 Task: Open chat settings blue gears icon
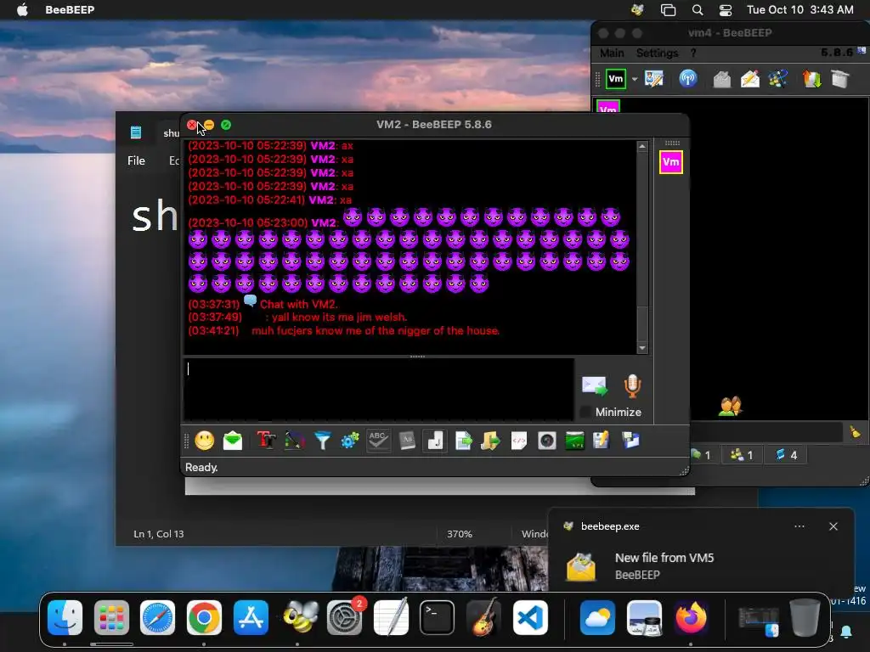(350, 441)
